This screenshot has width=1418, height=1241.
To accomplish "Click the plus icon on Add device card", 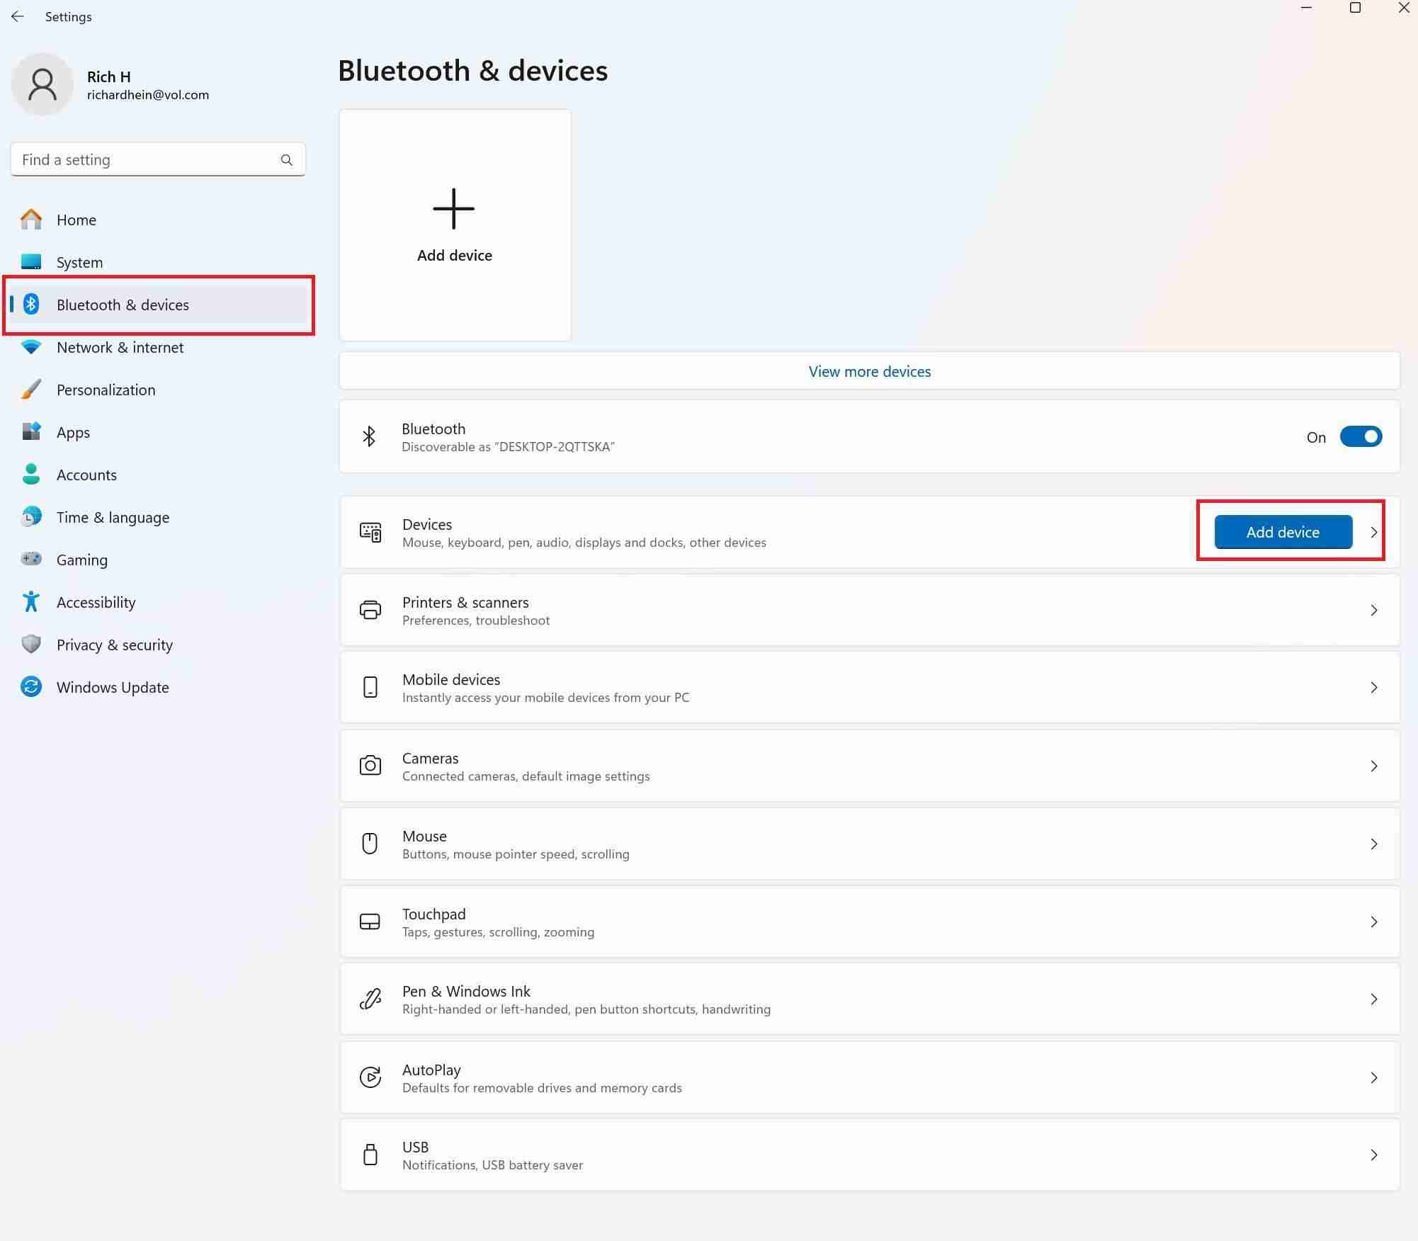I will pyautogui.click(x=454, y=209).
